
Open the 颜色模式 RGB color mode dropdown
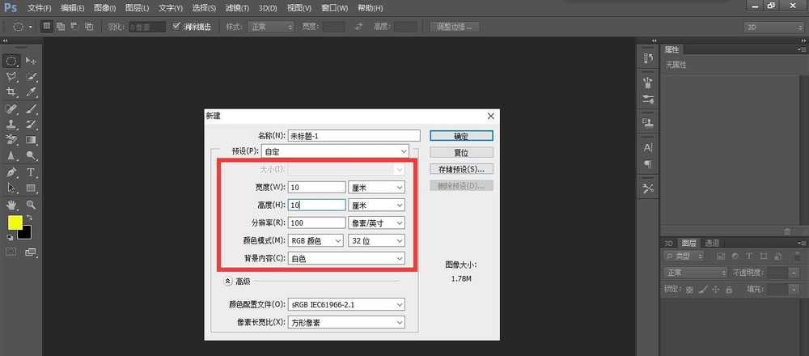tap(316, 240)
